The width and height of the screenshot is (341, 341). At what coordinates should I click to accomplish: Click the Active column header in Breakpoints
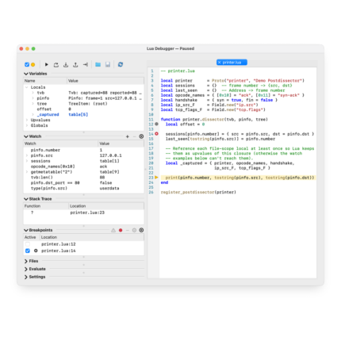32,237
